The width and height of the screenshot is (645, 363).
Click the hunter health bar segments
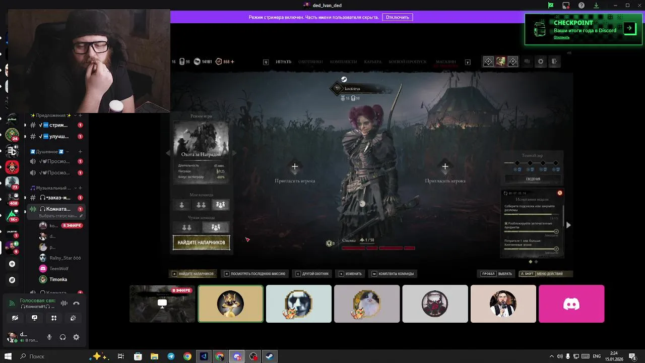click(x=378, y=248)
